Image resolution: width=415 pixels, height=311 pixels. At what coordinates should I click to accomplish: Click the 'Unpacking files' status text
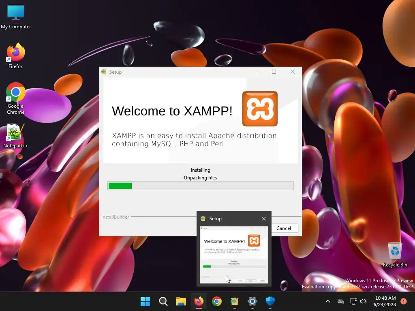coord(200,178)
